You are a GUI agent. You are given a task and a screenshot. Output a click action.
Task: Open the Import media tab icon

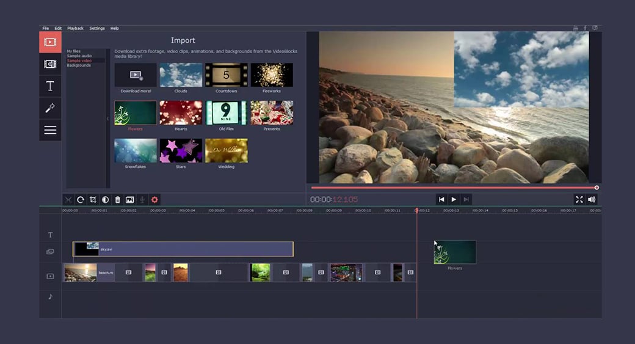[50, 42]
